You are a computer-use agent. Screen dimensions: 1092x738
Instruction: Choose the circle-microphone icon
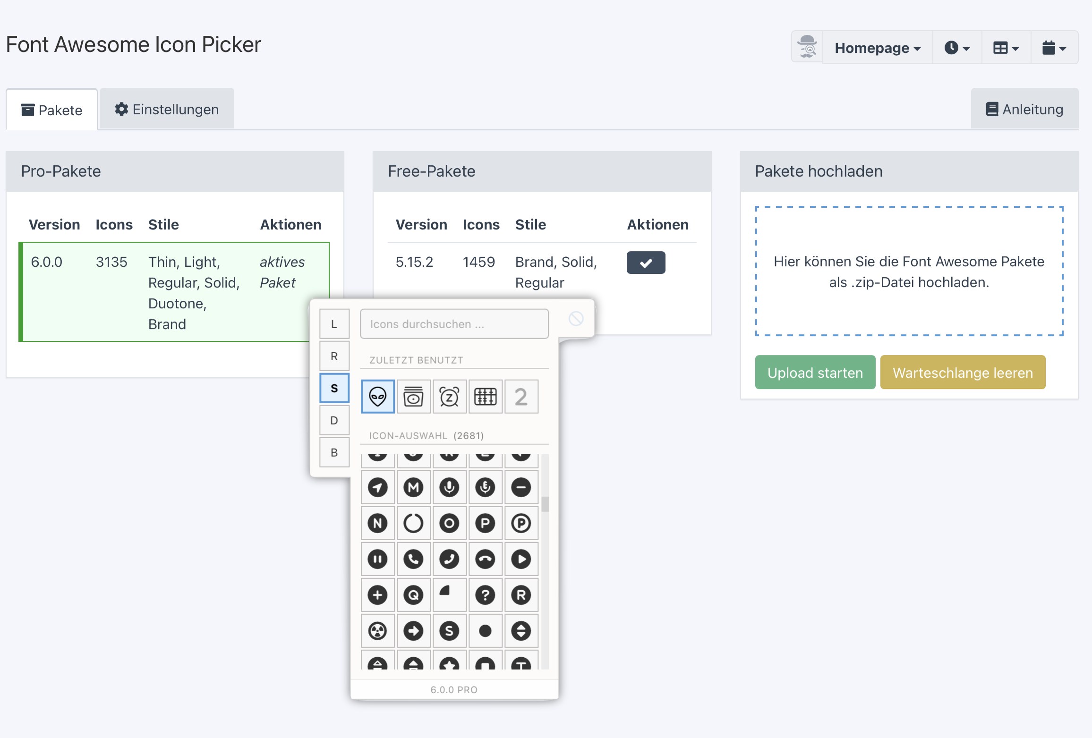click(449, 487)
